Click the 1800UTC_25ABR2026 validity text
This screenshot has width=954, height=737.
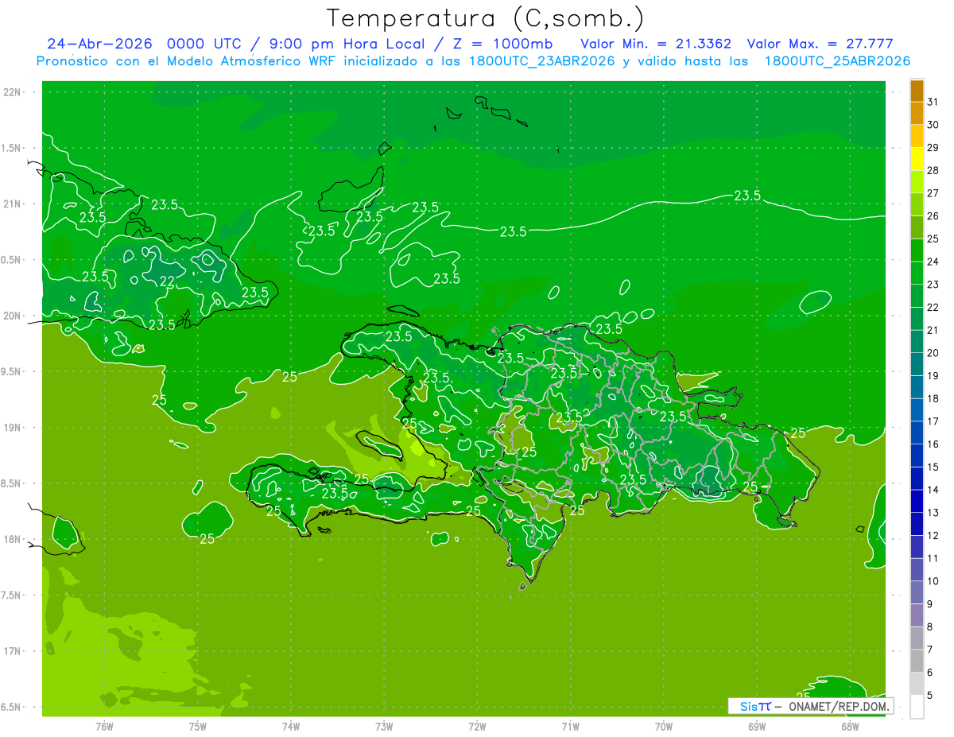(x=837, y=61)
